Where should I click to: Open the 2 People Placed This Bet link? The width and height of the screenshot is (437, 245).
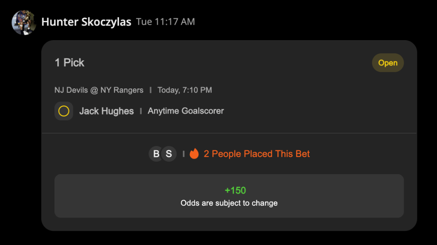coord(256,154)
